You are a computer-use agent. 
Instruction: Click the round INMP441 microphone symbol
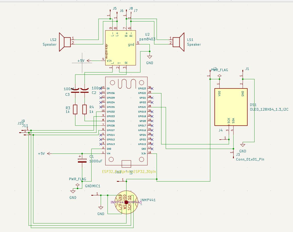tap(126, 202)
